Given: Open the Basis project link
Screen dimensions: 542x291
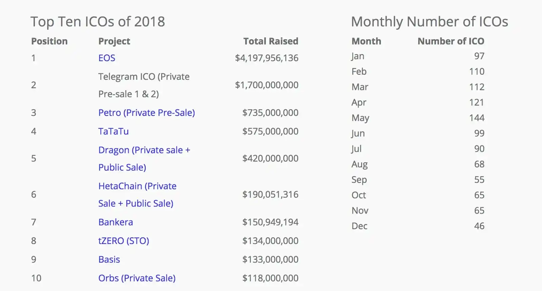Looking at the screenshot, I should pos(109,260).
